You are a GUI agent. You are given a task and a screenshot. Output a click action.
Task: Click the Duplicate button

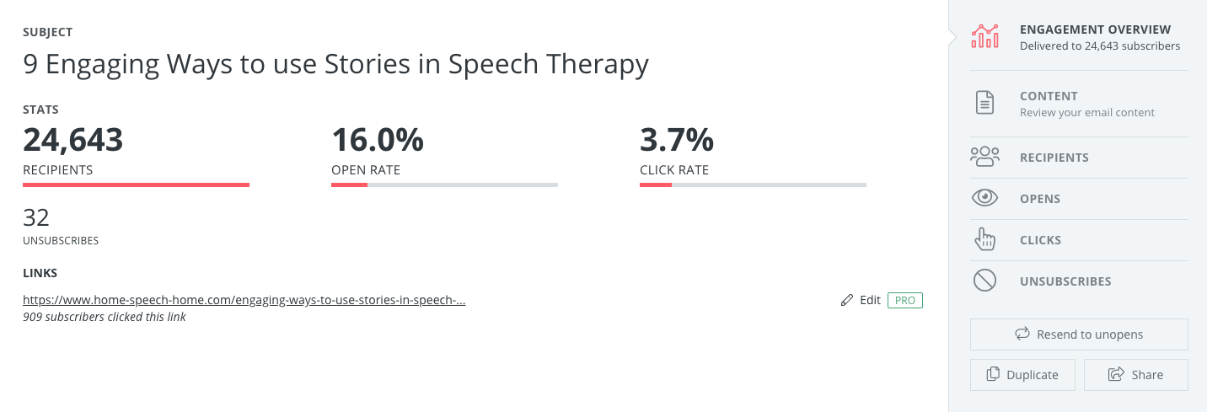(x=1022, y=375)
